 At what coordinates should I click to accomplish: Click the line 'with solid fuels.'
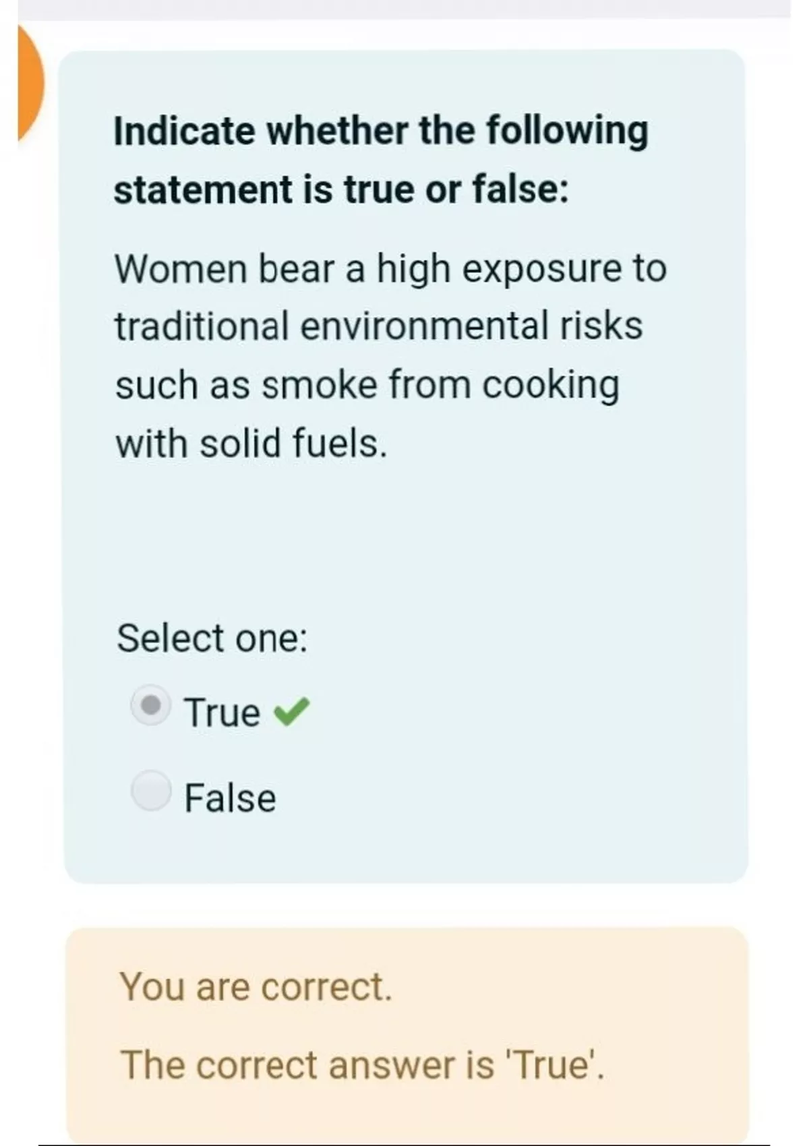(x=251, y=444)
